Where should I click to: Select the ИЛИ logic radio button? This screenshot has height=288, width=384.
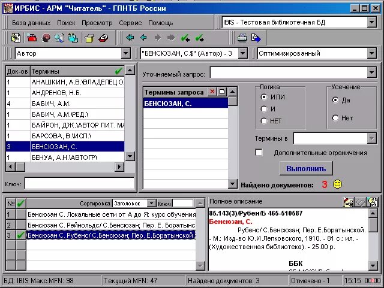point(264,97)
